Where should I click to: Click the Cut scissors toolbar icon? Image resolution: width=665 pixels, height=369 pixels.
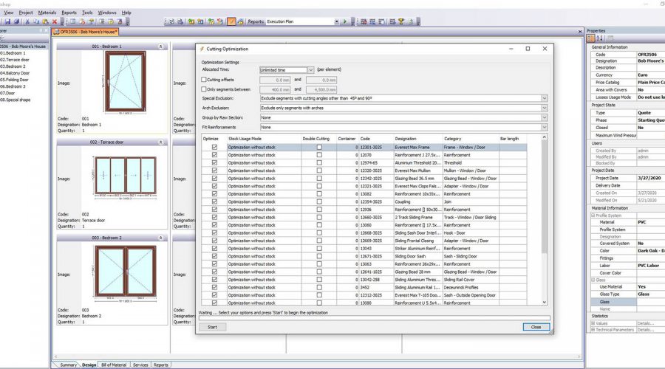(x=27, y=21)
